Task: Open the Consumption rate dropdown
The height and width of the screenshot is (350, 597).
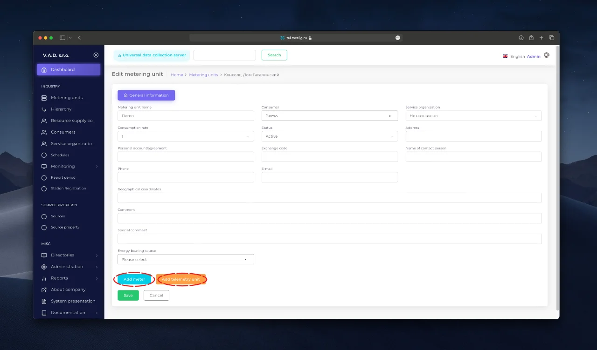Action: pyautogui.click(x=186, y=136)
